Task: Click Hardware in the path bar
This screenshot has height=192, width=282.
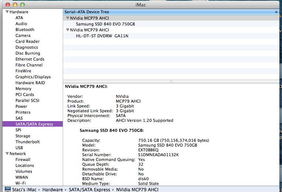Action: [52, 190]
